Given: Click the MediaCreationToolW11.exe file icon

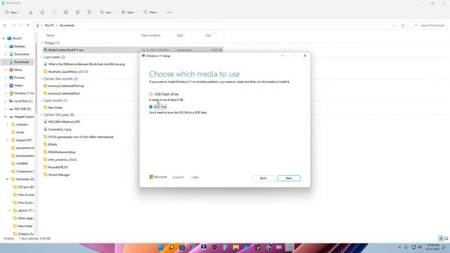Looking at the screenshot, I should [x=45, y=50].
